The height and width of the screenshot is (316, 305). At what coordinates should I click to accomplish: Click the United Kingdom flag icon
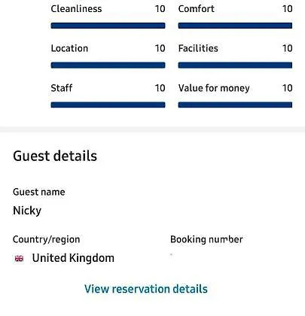click(x=19, y=258)
